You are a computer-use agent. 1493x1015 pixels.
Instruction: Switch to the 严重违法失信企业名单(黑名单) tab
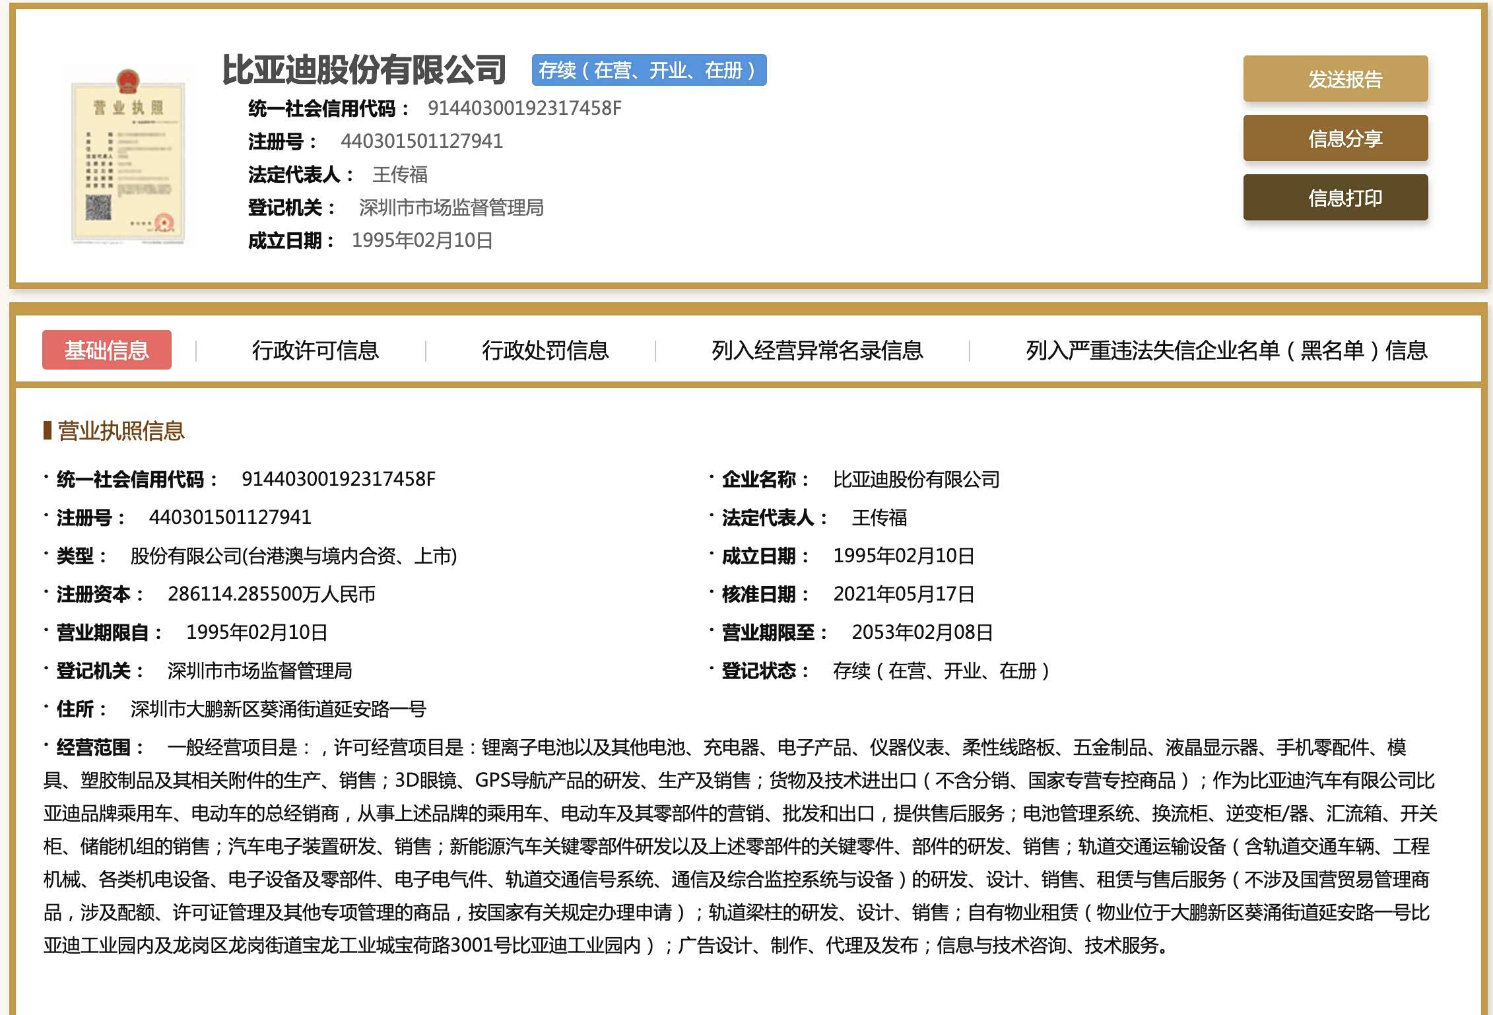pyautogui.click(x=1226, y=350)
